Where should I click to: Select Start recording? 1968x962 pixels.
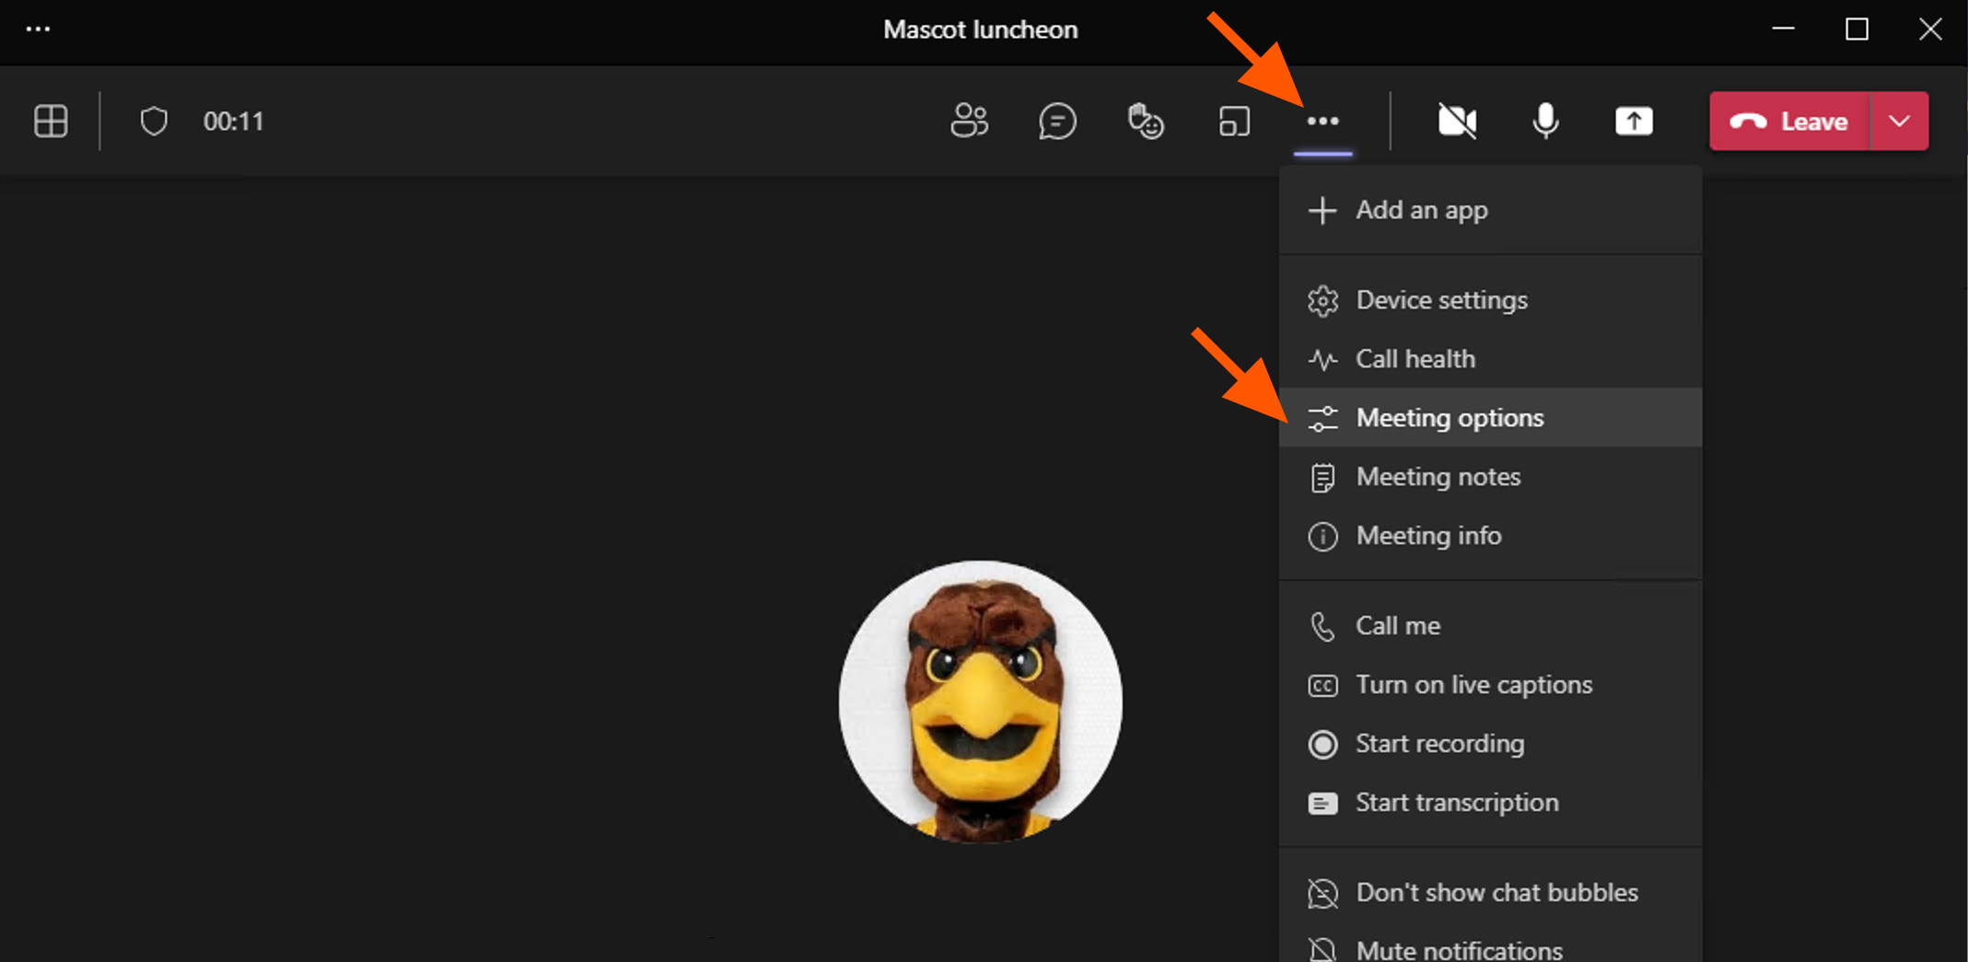(x=1439, y=744)
